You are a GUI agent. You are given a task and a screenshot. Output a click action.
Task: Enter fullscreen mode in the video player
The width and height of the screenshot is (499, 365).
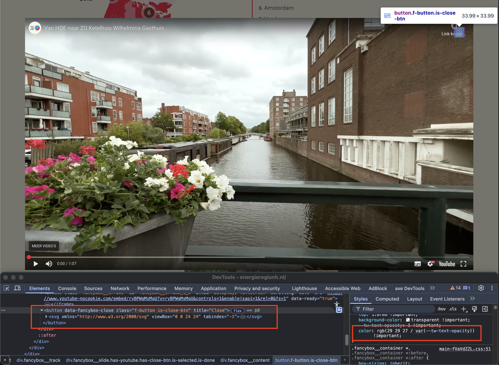463,264
